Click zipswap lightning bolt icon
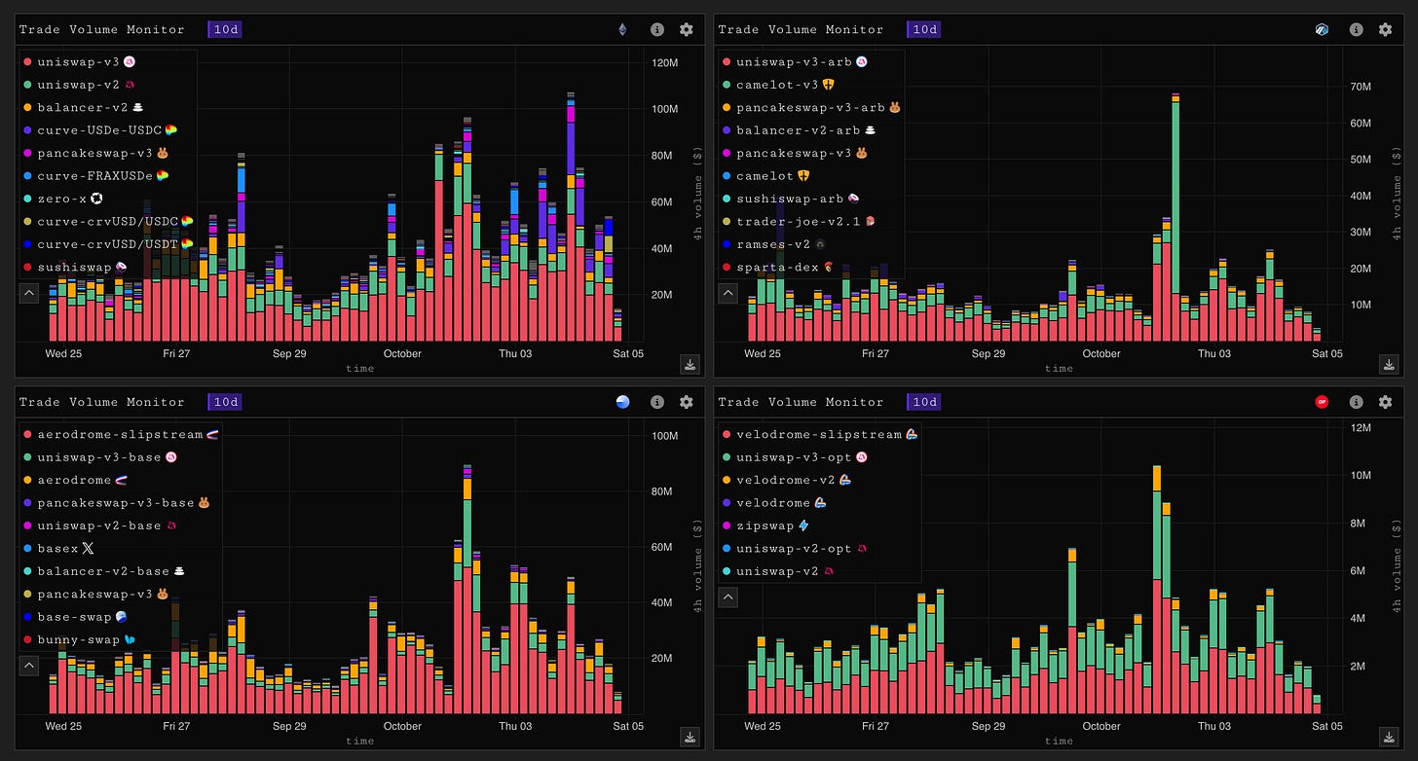Image resolution: width=1418 pixels, height=761 pixels. click(803, 525)
